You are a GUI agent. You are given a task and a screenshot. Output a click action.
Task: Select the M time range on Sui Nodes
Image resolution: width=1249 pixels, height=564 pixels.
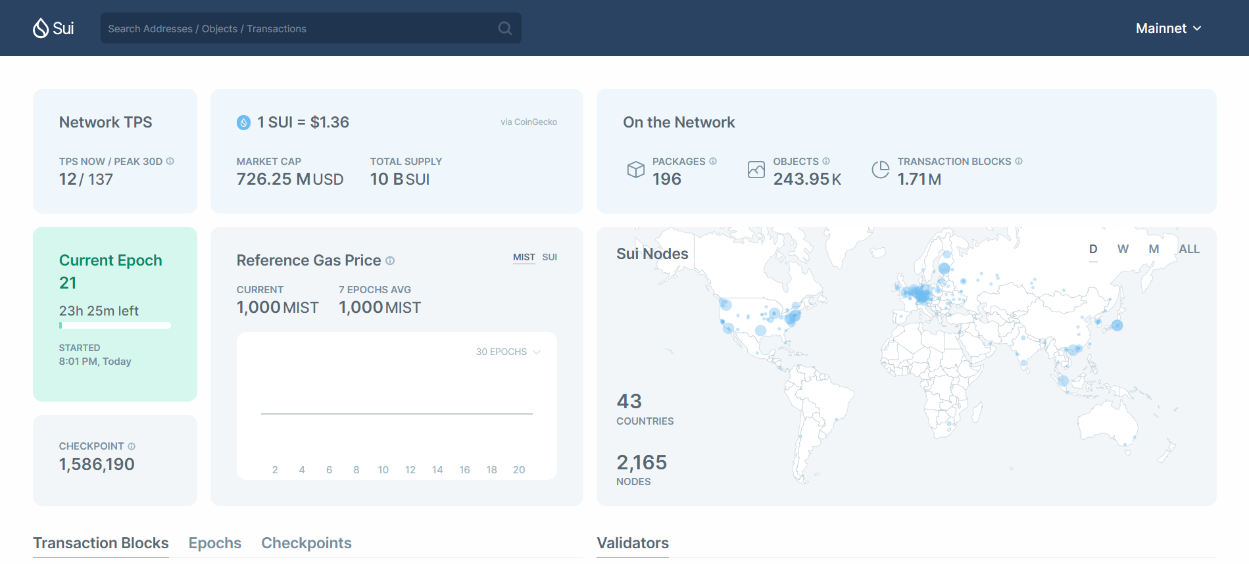click(1154, 249)
